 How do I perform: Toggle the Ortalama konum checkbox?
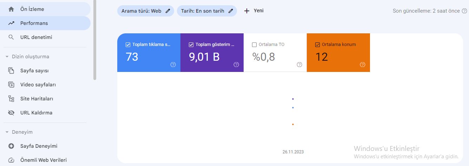(317, 45)
